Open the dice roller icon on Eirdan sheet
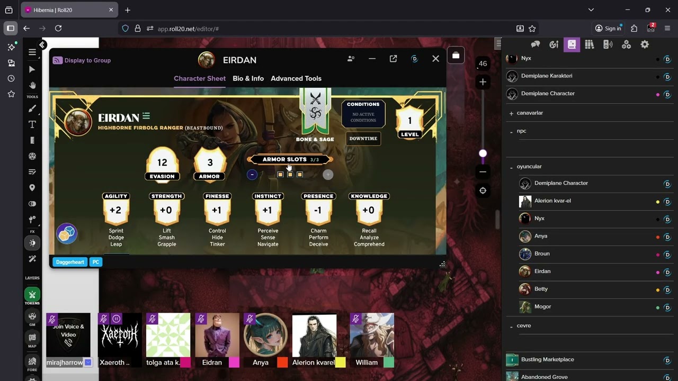Image resolution: width=678 pixels, height=381 pixels. pyautogui.click(x=67, y=233)
